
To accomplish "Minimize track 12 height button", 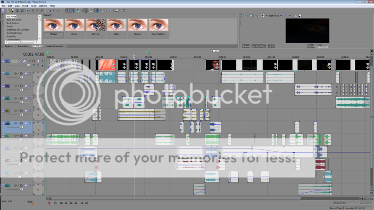I will pos(4,185).
